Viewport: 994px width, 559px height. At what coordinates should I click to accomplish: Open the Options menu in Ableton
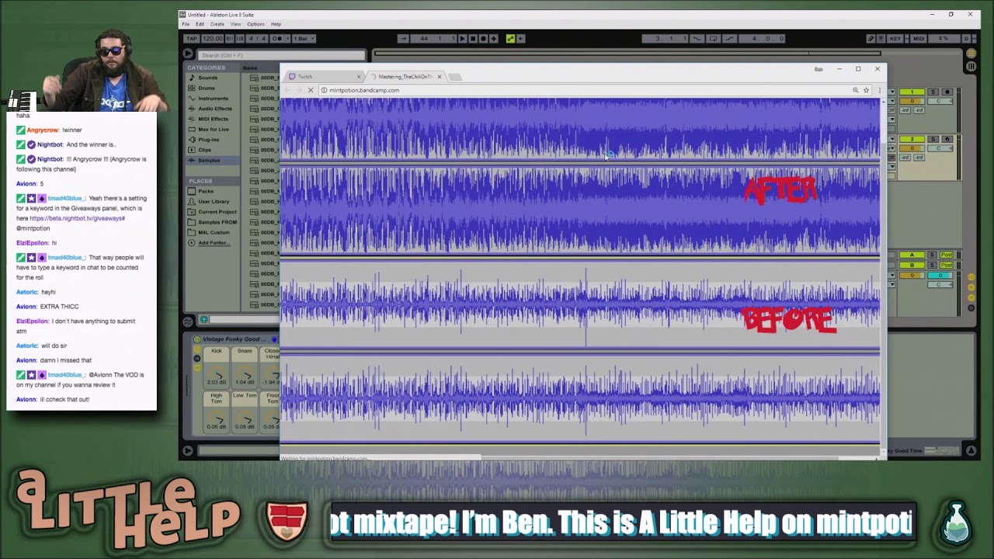pos(255,24)
